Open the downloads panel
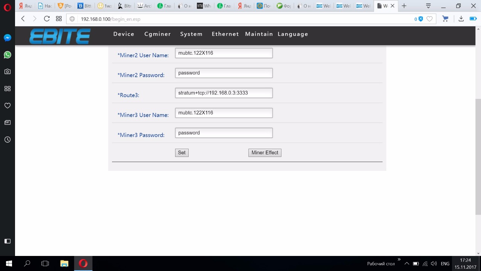The height and width of the screenshot is (271, 481). pos(461,19)
